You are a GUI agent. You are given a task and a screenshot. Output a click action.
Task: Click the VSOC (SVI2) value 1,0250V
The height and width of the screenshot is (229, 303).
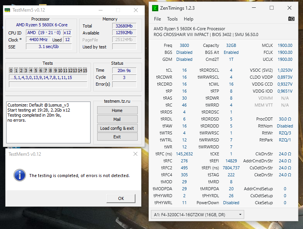pos(285,70)
